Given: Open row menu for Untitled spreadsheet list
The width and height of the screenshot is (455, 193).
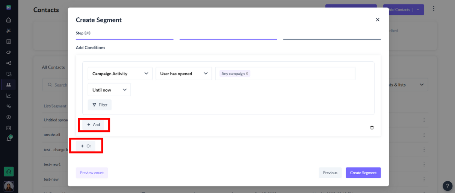Looking at the screenshot, I should coord(424,120).
